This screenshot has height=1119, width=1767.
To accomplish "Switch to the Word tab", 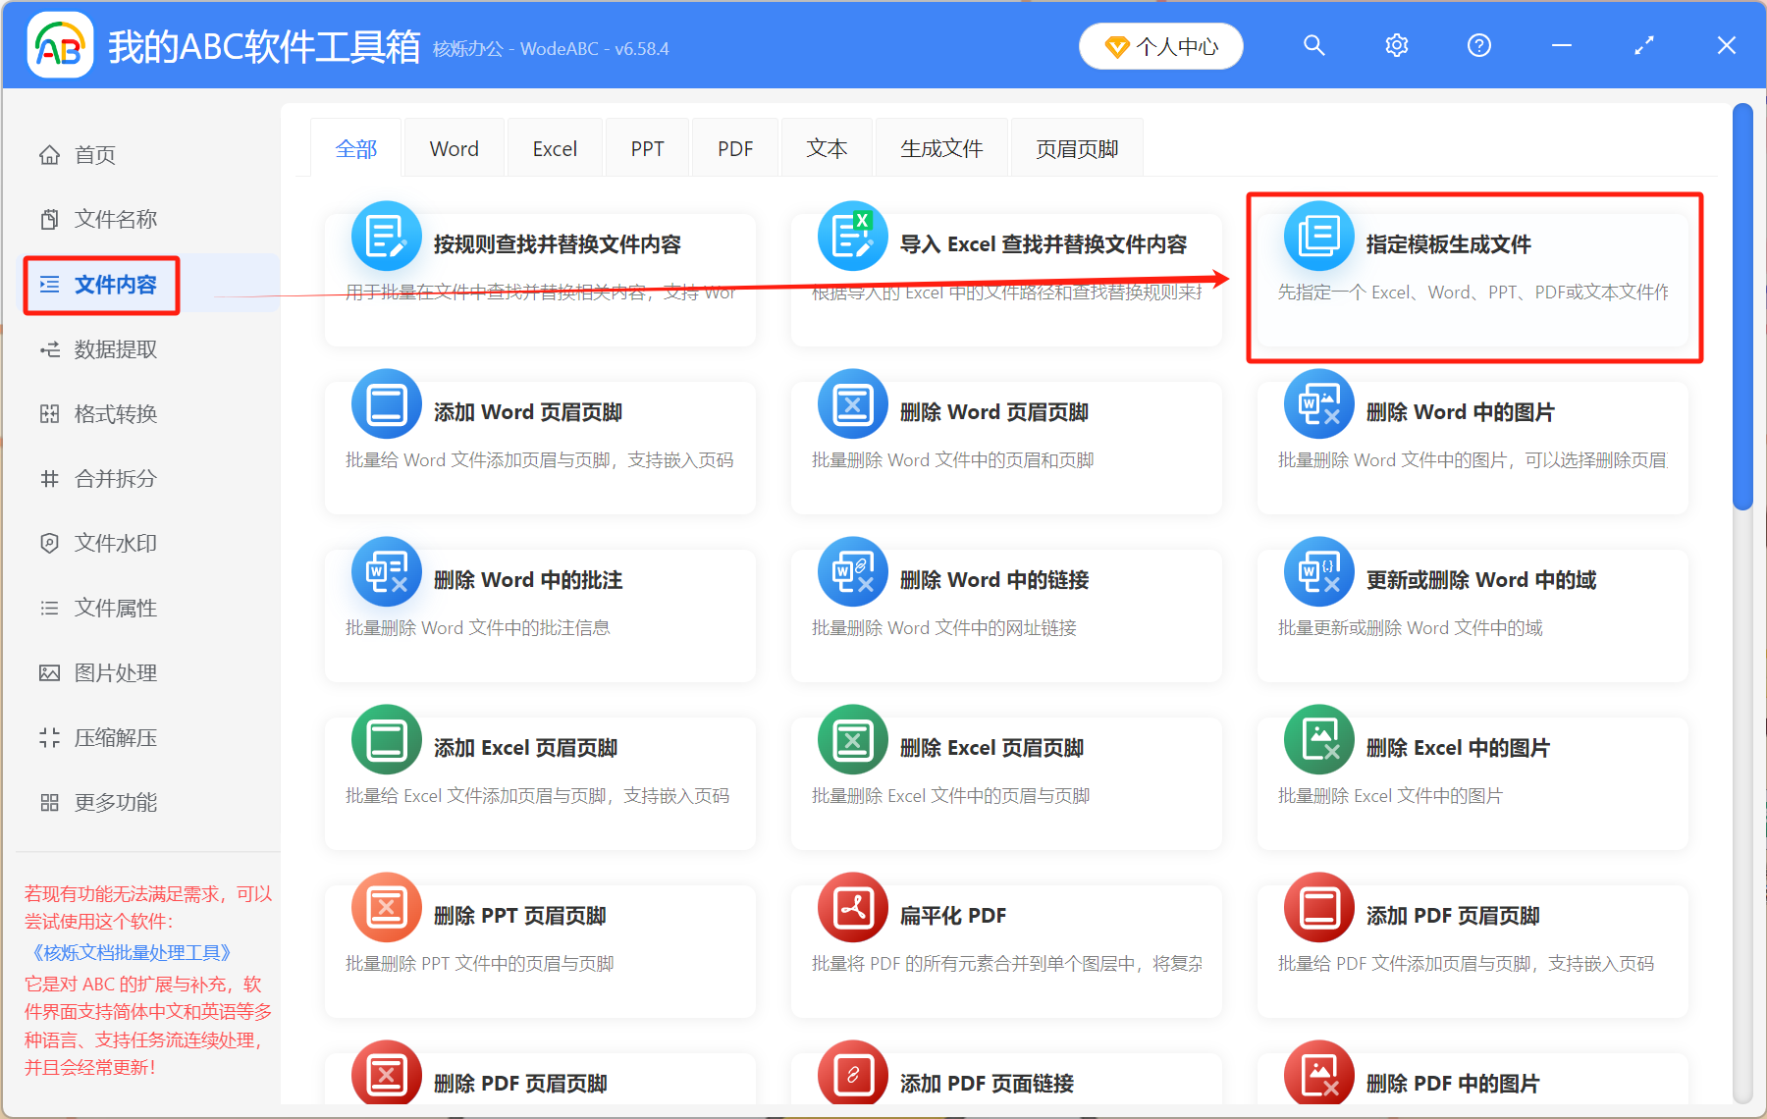I will (453, 147).
